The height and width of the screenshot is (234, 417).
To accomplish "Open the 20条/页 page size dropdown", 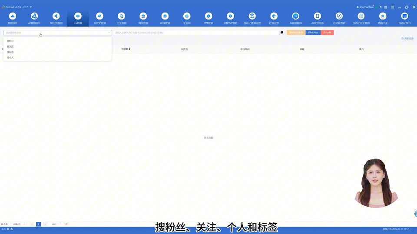I will (18, 224).
